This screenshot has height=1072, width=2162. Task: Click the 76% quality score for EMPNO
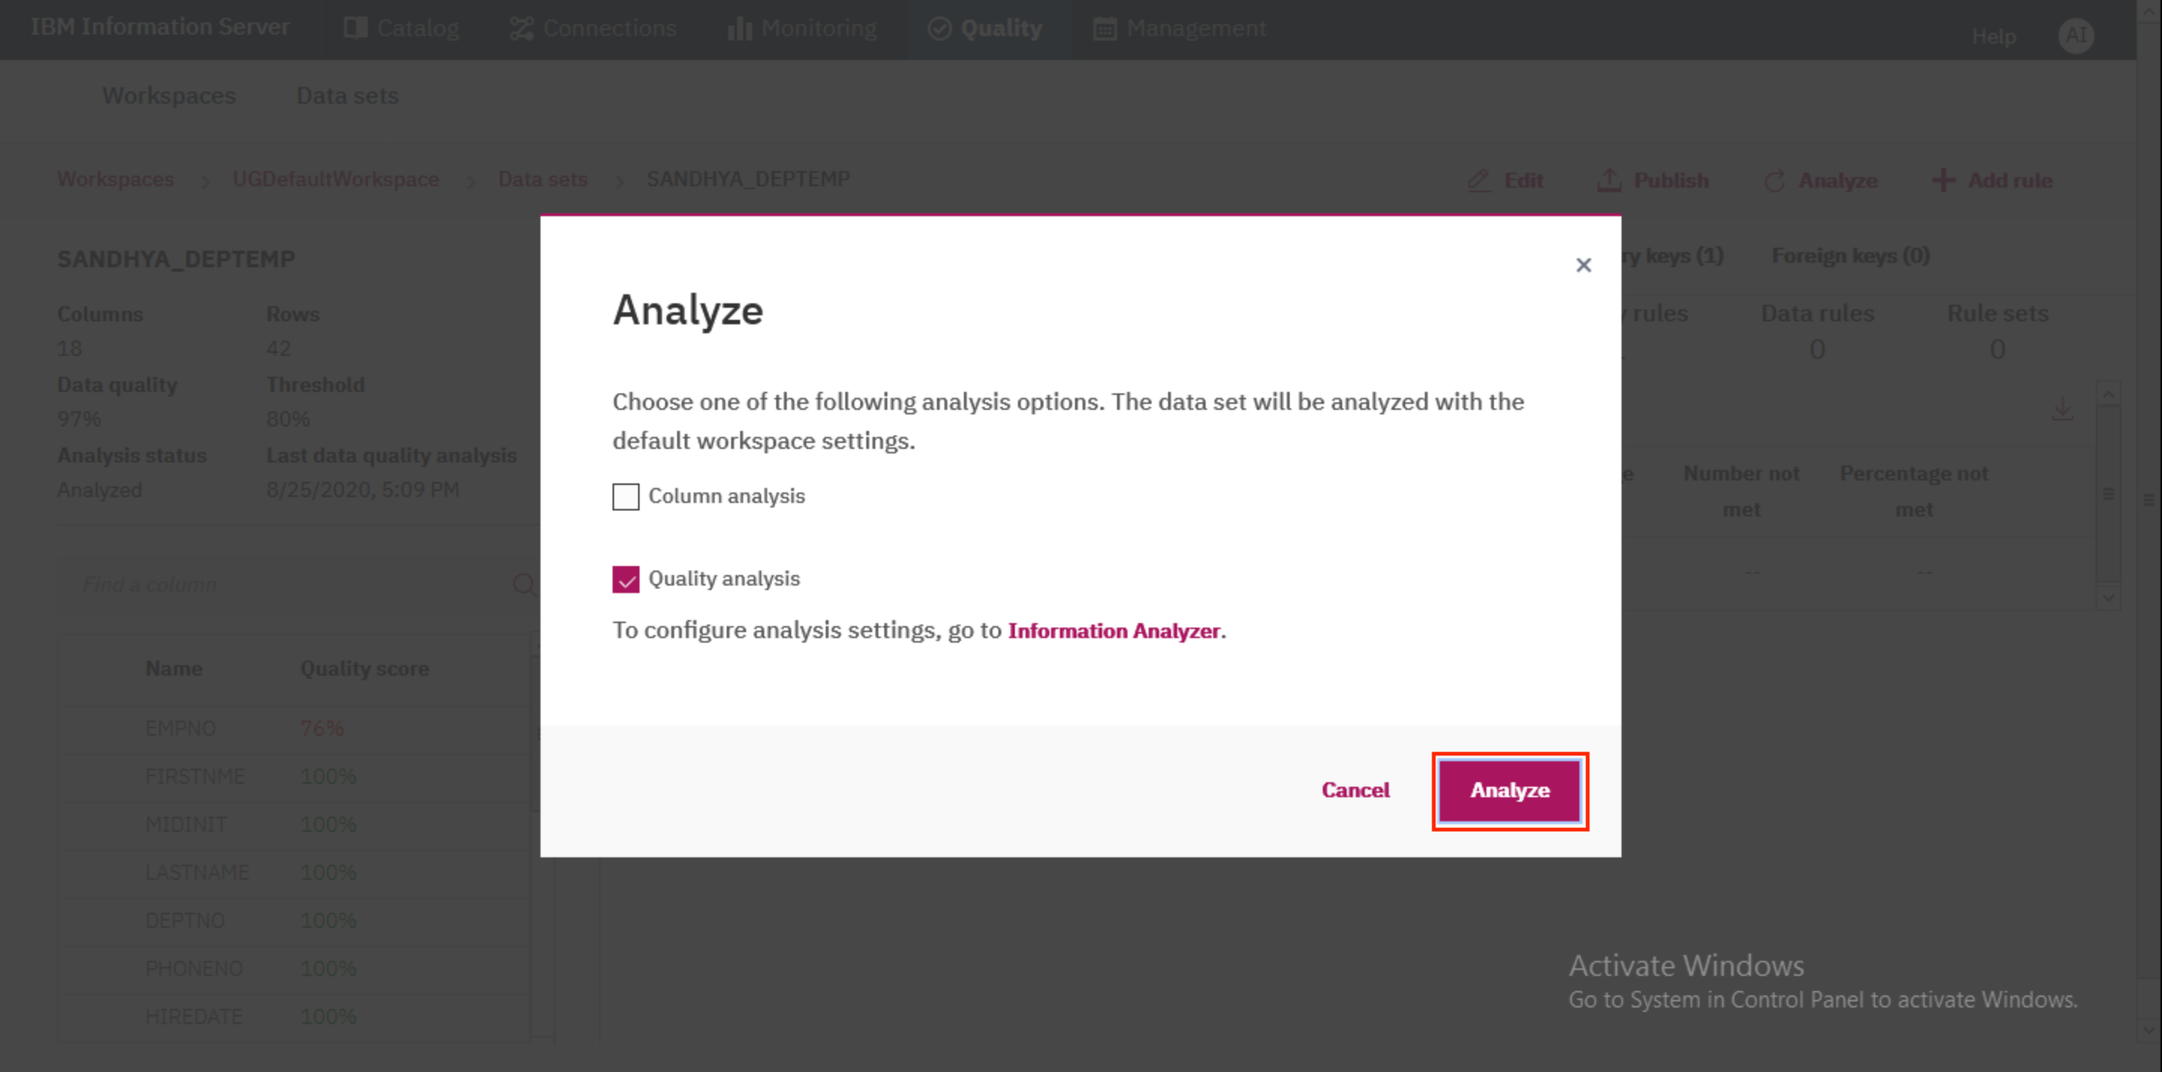tap(322, 728)
